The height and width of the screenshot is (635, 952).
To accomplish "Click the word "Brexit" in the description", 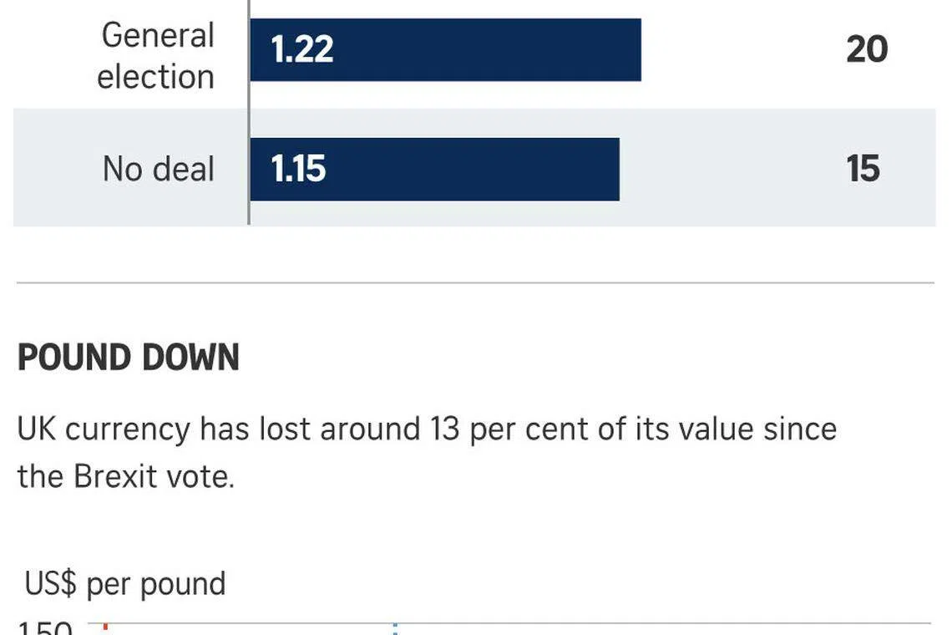I will pyautogui.click(x=114, y=476).
